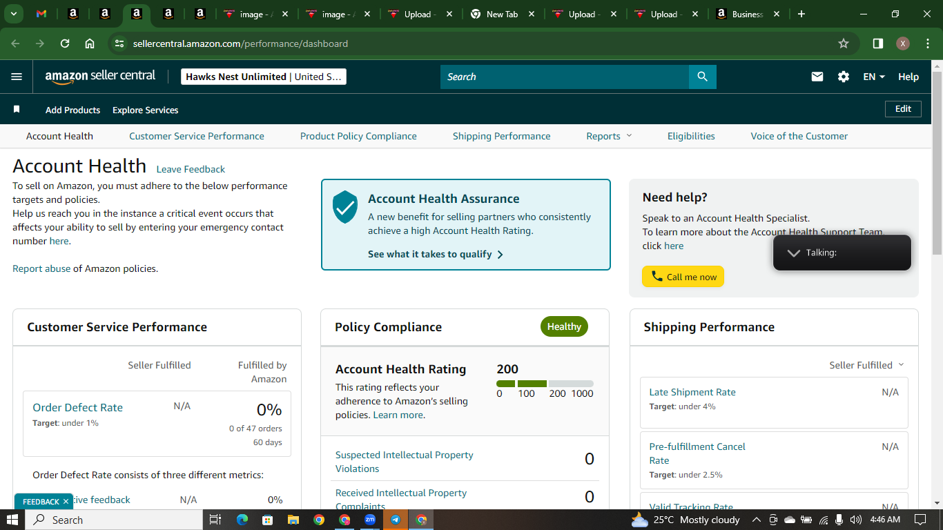Screen dimensions: 943x530
Task: Open the Help link
Action: (x=908, y=77)
